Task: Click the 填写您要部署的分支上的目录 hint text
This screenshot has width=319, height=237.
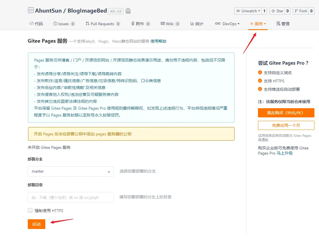Action: coord(146,197)
